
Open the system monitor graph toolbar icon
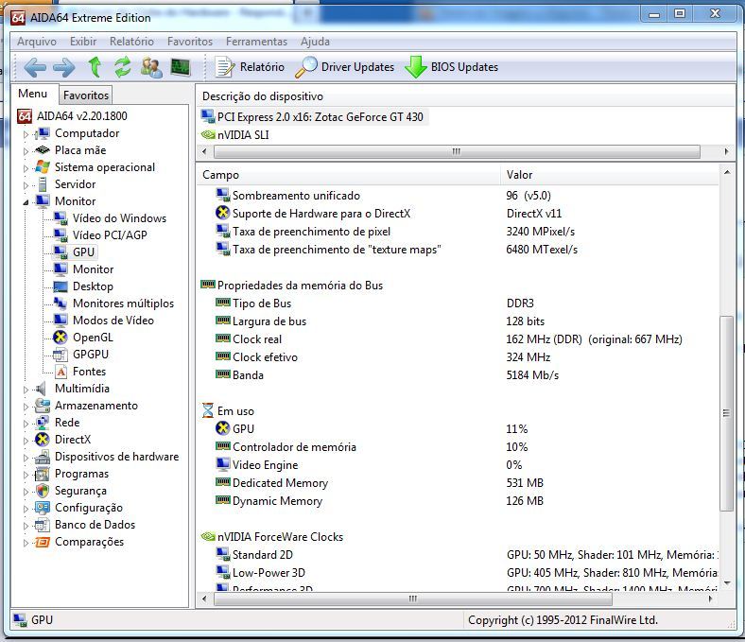pyautogui.click(x=181, y=67)
